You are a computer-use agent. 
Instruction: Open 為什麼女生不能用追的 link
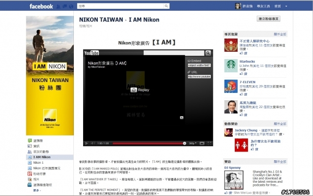[266, 143]
